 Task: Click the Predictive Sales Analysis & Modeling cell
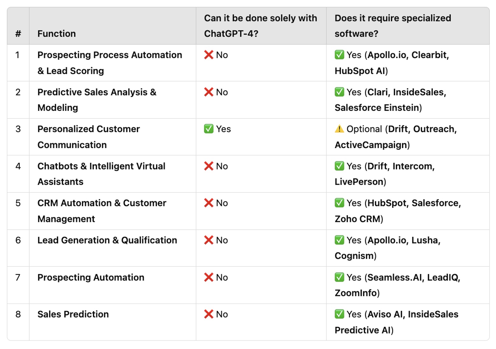tap(97, 100)
